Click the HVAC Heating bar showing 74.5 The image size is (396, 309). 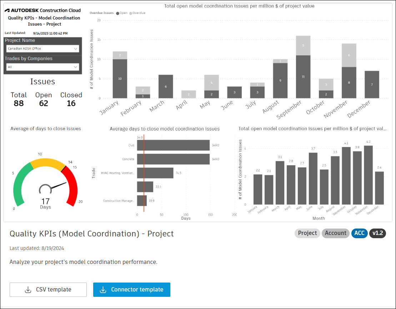[155, 173]
